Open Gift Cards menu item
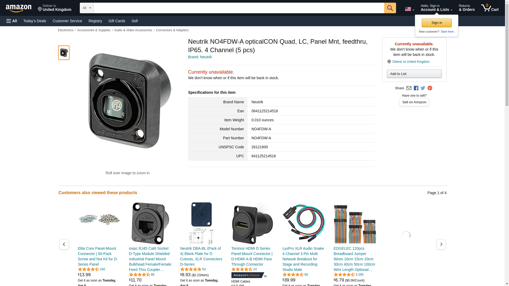 coord(117,21)
